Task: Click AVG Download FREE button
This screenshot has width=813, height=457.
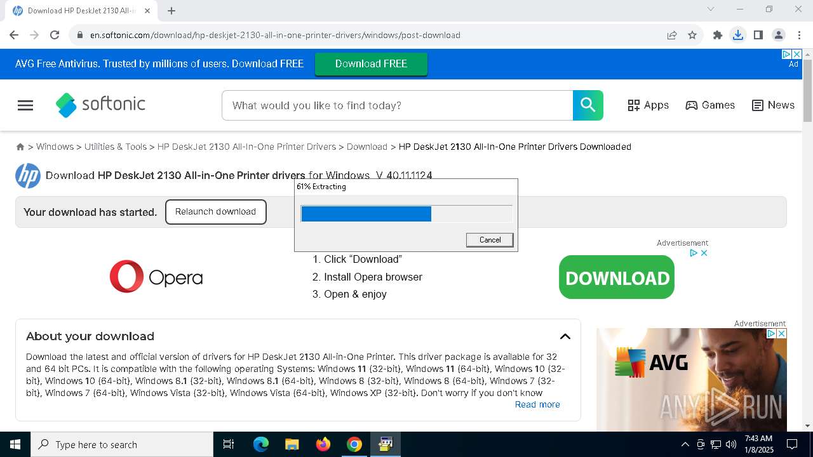Action: click(371, 64)
